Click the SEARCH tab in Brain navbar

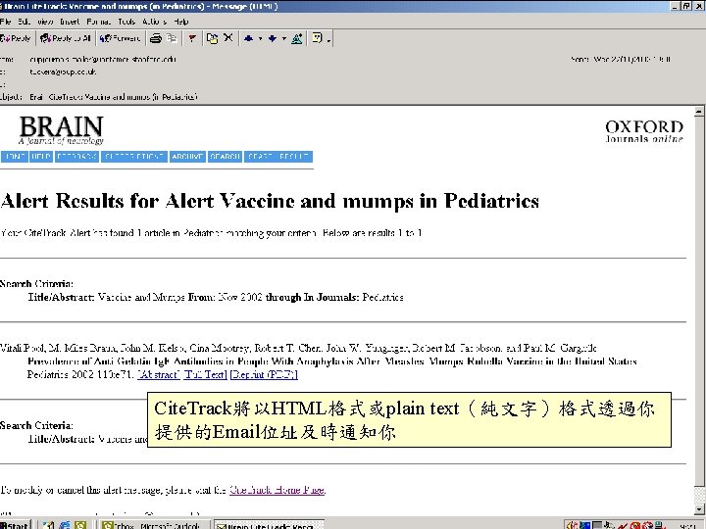(225, 157)
